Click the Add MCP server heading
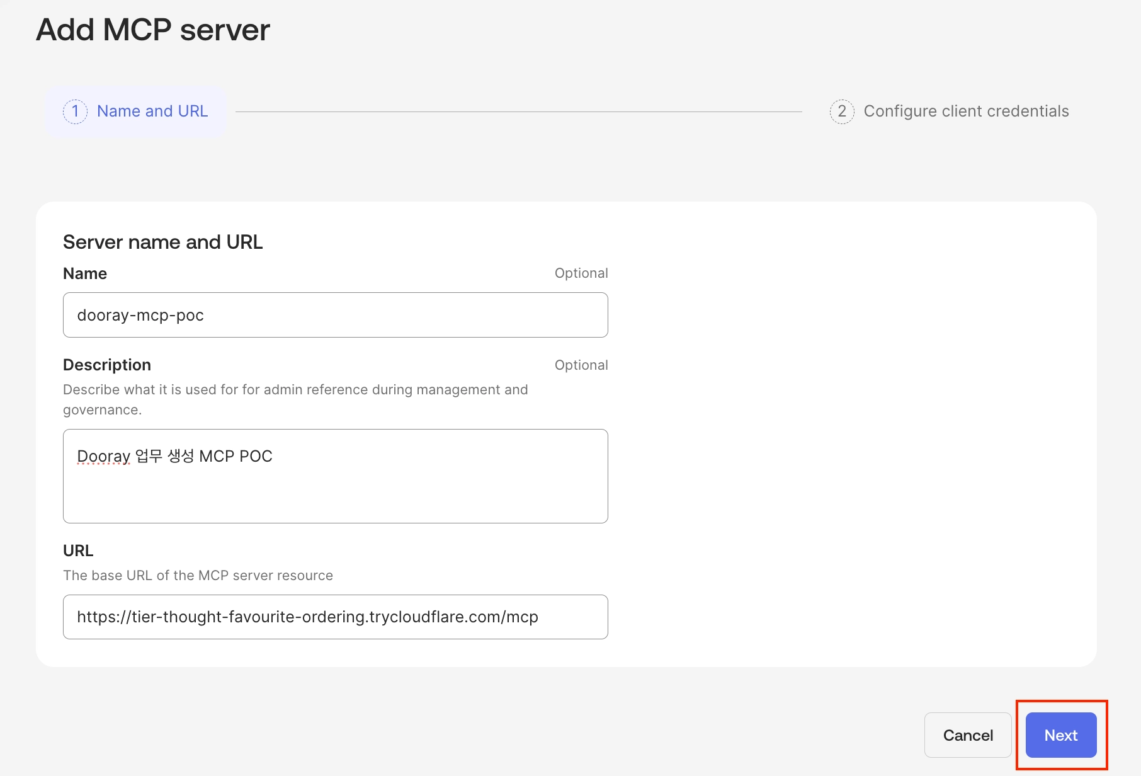Viewport: 1141px width, 776px height. (x=153, y=30)
